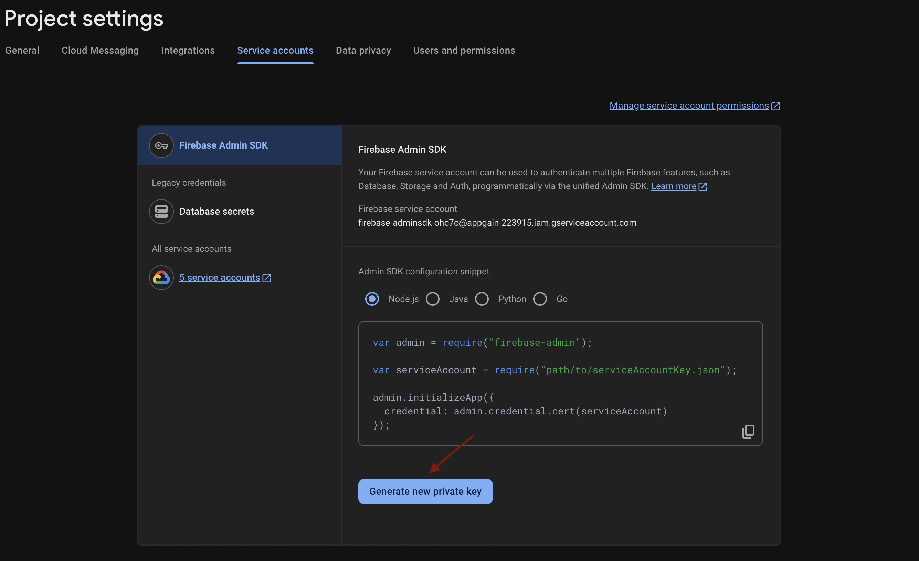Click the firebase-adminsdk service account email
Screen dimensions: 919x561
tap(497, 223)
